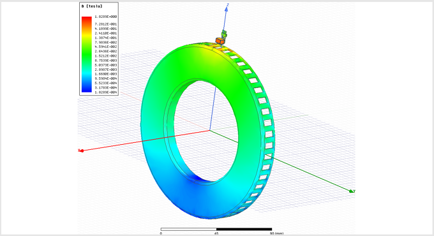The image size is (434, 236).
Task: Click the legend value 4.1899E-001
Action: [x=106, y=29]
